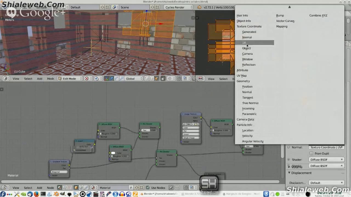
Task: Open the terminal icon in the taskbar
Action: pyautogui.click(x=43, y=194)
